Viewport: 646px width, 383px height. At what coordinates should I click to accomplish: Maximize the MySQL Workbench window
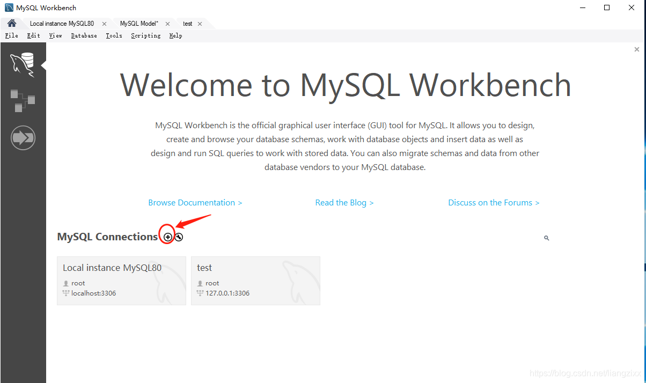pyautogui.click(x=607, y=8)
